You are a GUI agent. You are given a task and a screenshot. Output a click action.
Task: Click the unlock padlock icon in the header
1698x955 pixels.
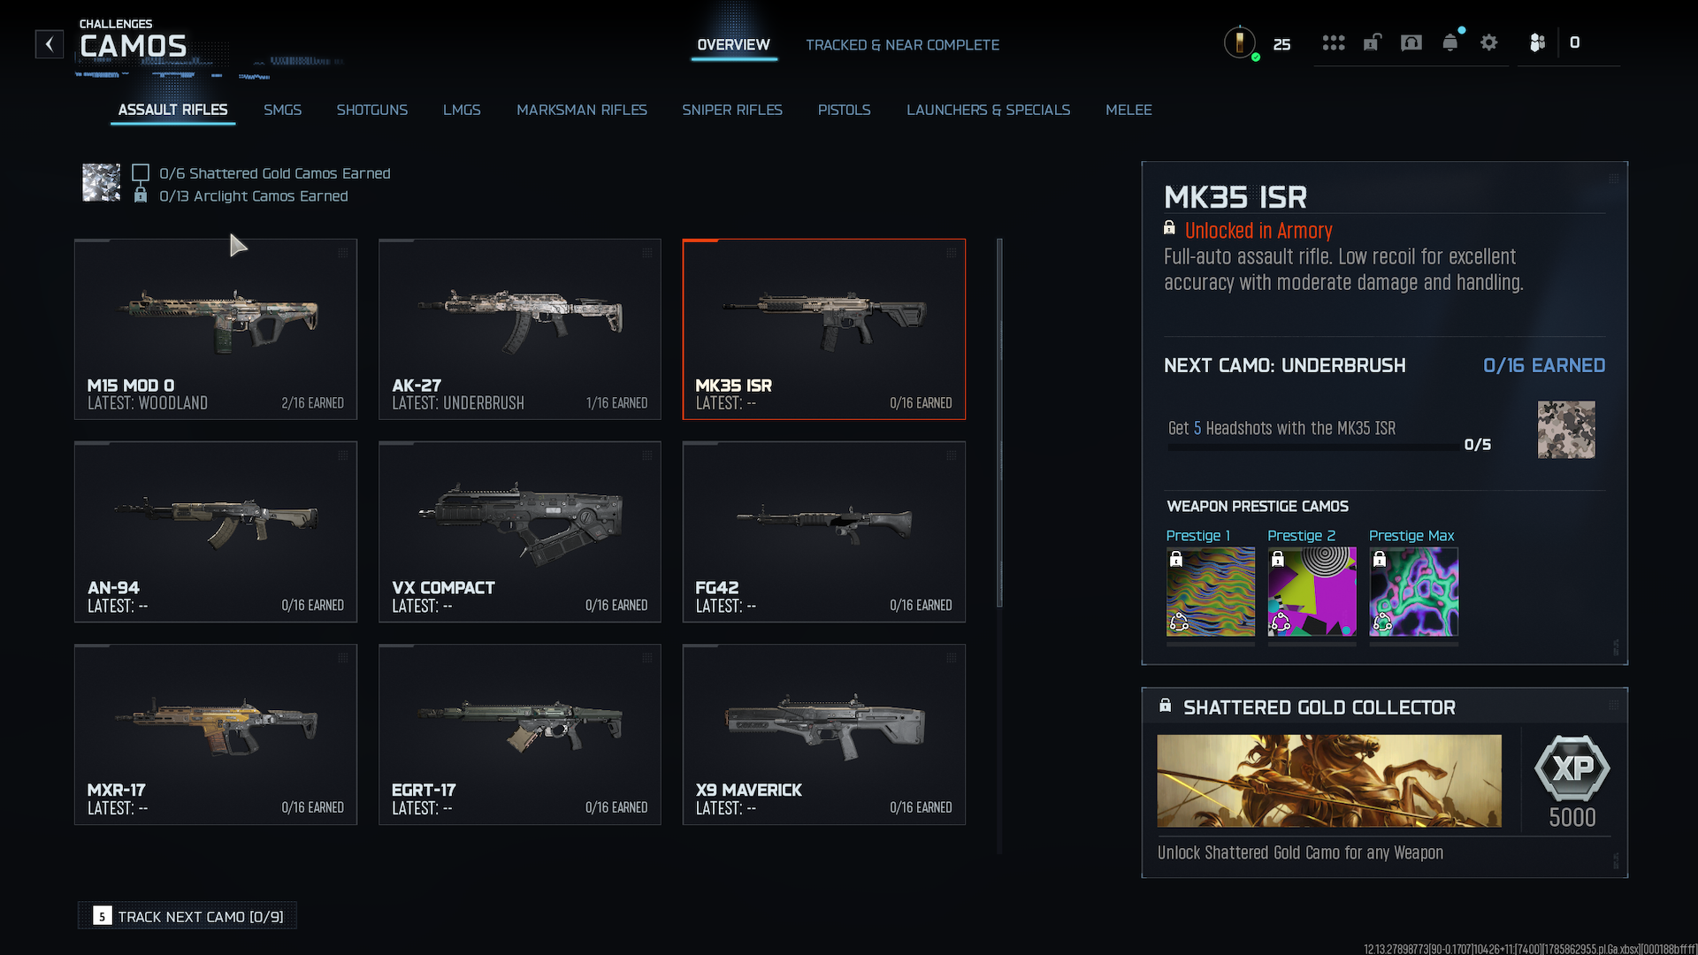(x=1372, y=42)
